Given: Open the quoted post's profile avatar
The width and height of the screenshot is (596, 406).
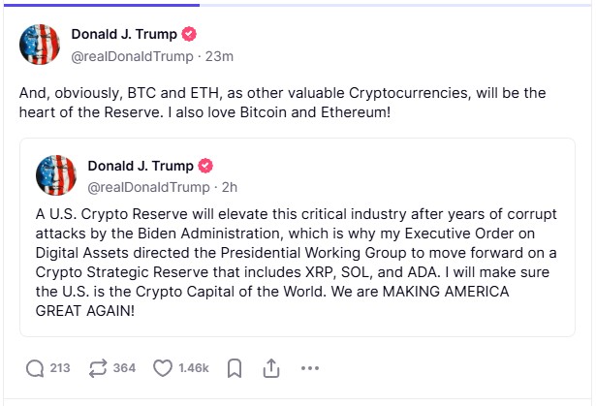Looking at the screenshot, I should pyautogui.click(x=56, y=175).
